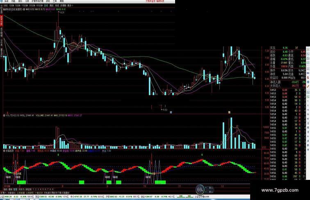This screenshot has width=310, height=200.
Task: Expand the 更多> period list
Action: (x=70, y=6)
